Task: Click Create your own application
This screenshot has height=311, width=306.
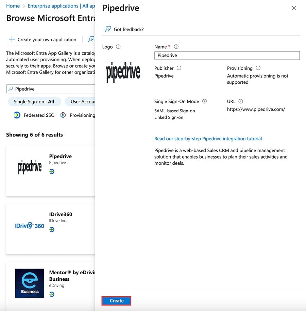Action: point(47,39)
